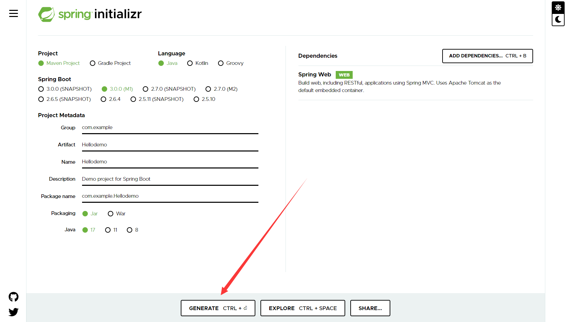Click the Generate button

[218, 308]
